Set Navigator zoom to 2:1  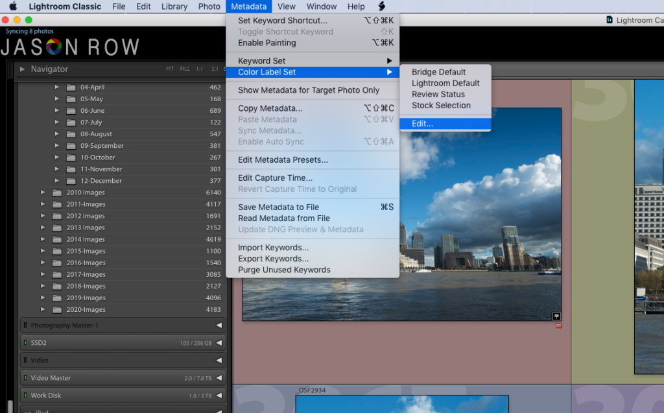pyautogui.click(x=215, y=69)
